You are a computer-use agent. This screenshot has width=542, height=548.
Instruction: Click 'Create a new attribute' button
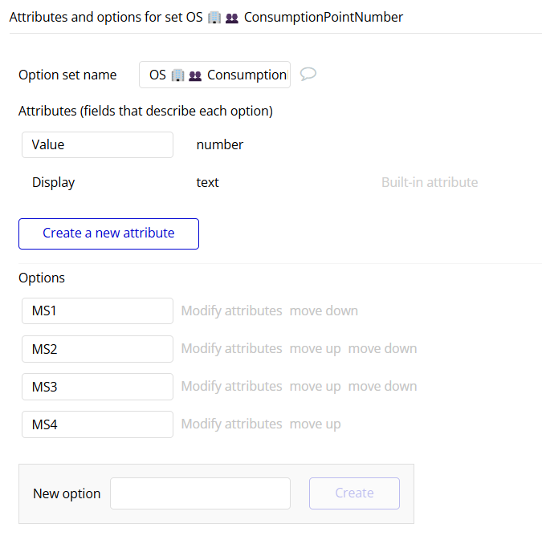click(108, 233)
